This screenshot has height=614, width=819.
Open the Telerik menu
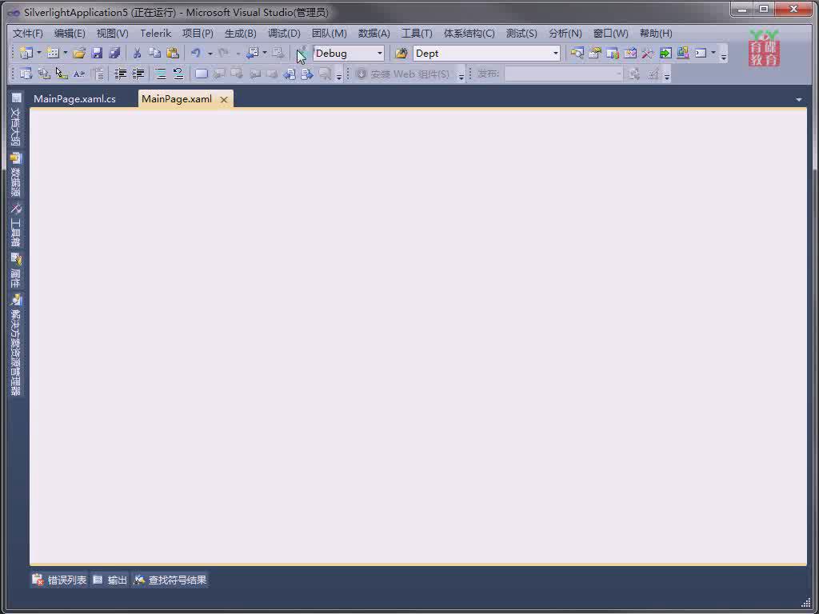point(156,34)
